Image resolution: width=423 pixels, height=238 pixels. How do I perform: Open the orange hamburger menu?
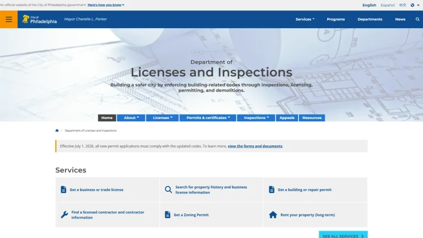9,19
